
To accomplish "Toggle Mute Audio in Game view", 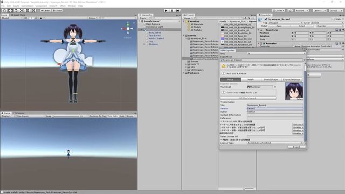I will point(113,116).
